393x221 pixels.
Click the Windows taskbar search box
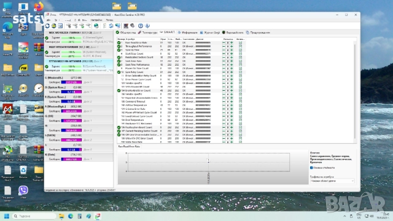click(x=34, y=216)
